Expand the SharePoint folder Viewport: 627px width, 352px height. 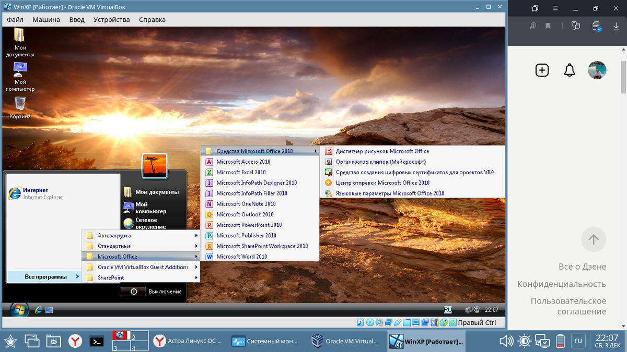coord(141,277)
